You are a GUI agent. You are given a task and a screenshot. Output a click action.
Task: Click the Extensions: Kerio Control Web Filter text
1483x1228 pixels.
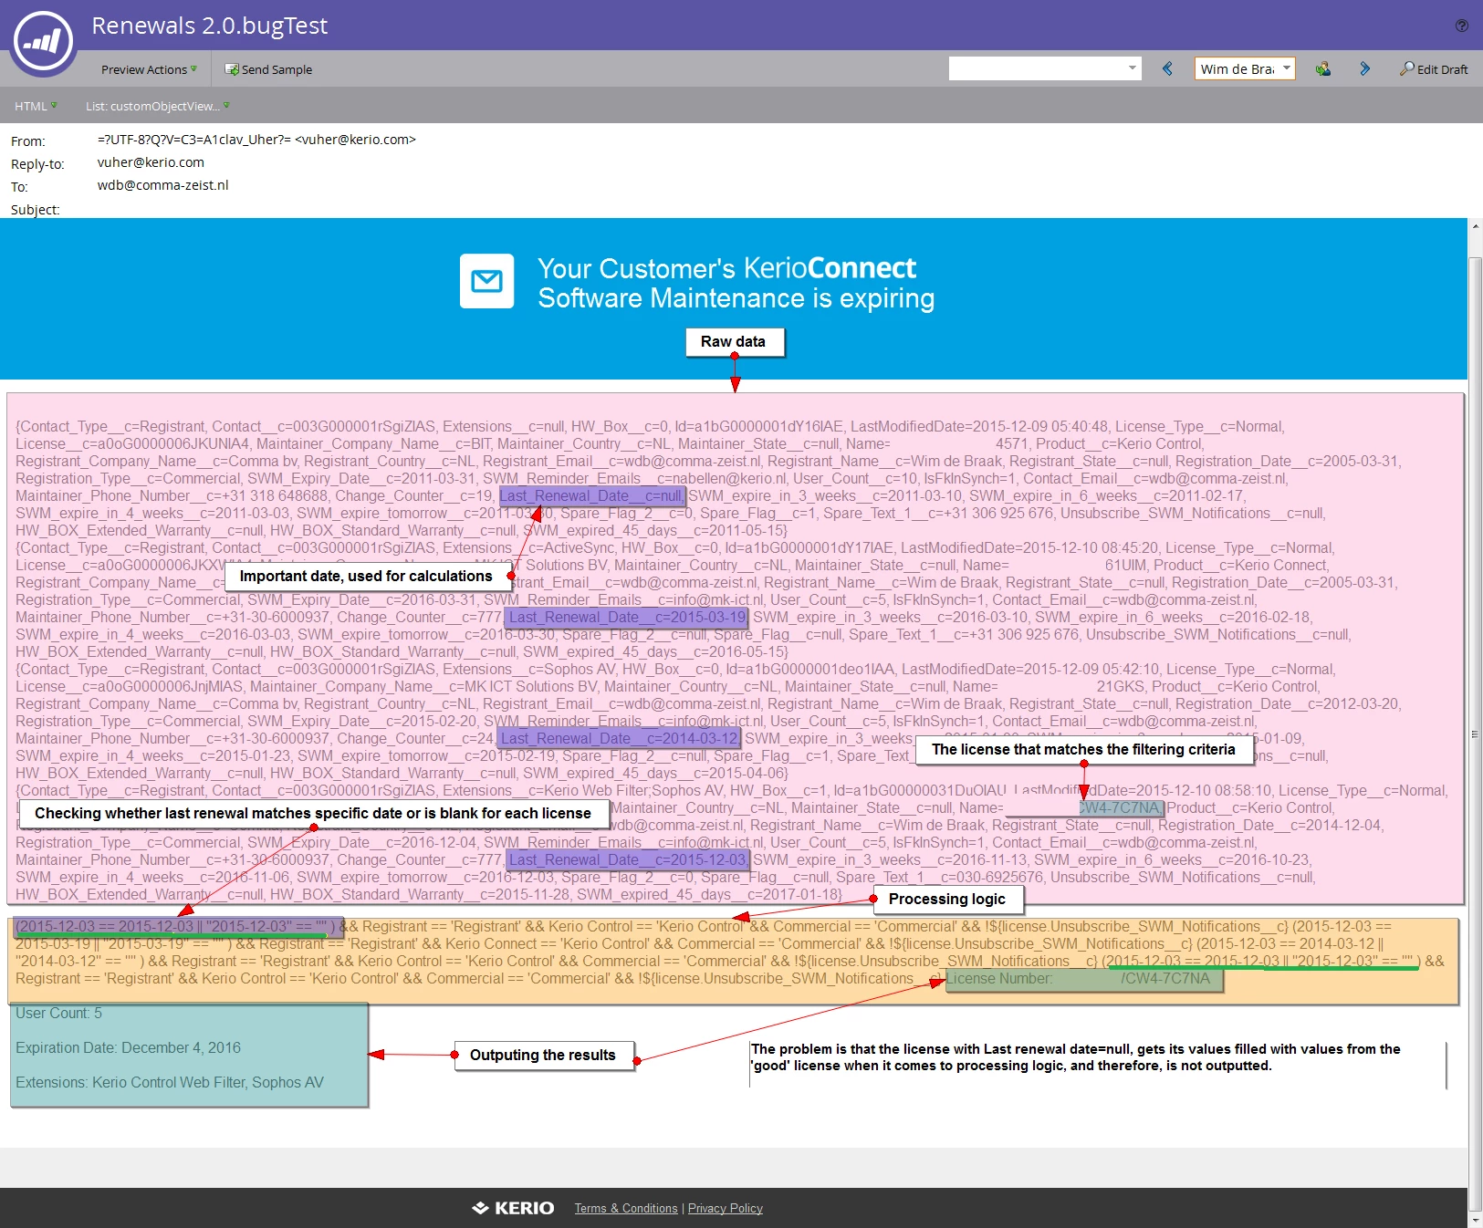[x=170, y=1082]
